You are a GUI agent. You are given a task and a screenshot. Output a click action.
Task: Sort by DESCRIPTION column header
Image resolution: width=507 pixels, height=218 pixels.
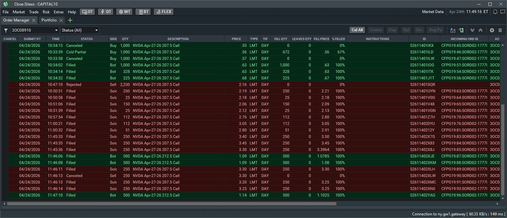[x=178, y=39]
